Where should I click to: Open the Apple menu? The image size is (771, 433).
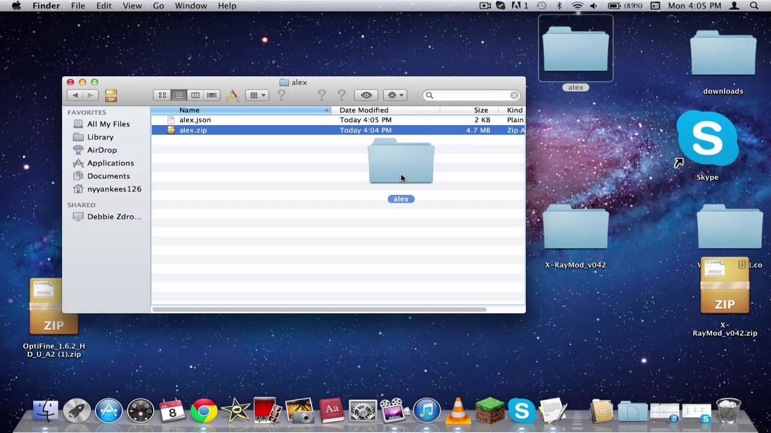coord(16,6)
